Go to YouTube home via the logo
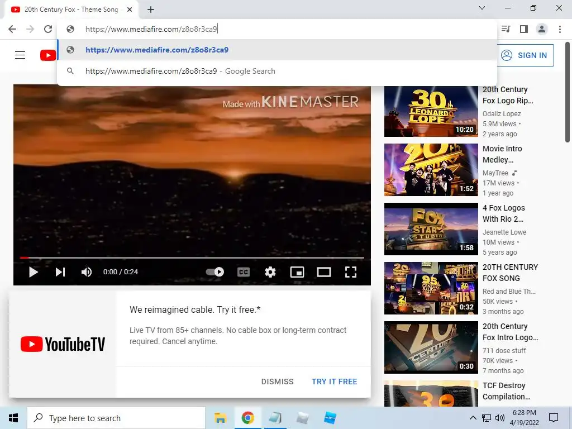Screen dimensions: 572x429 click(x=48, y=55)
